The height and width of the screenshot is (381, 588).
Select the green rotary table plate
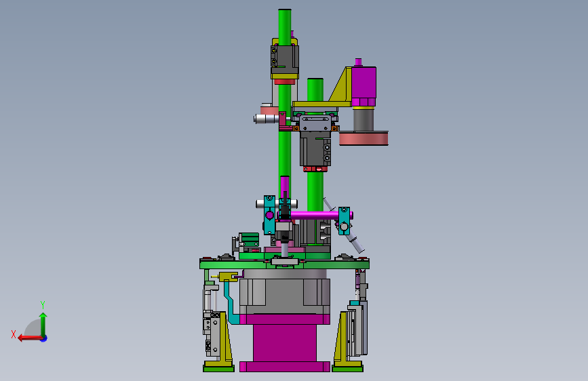285,265
